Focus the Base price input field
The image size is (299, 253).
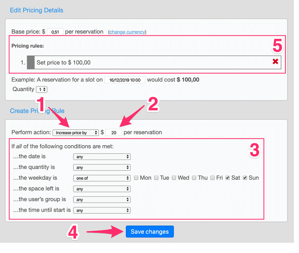click(55, 32)
